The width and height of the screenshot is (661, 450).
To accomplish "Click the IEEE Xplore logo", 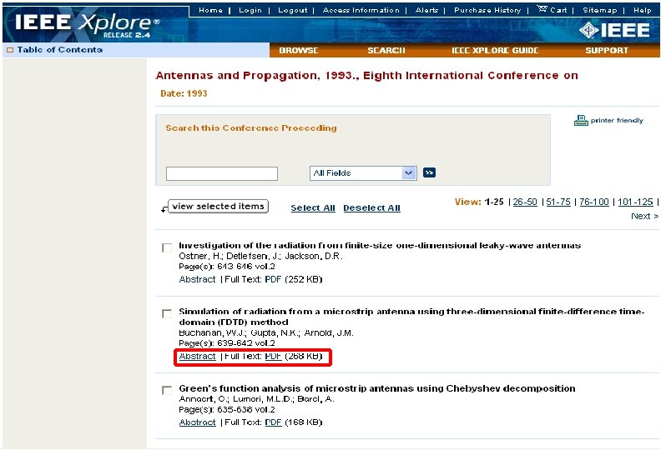I will point(88,24).
